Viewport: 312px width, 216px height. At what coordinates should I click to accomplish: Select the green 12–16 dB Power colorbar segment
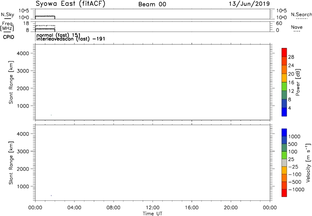284,86
